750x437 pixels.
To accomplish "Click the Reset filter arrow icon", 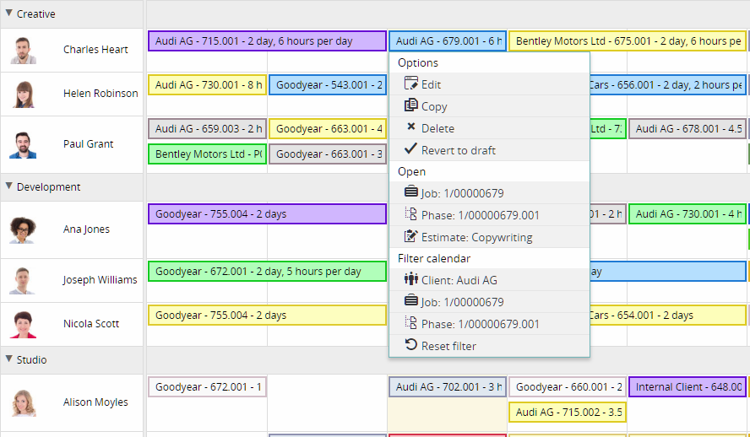I will [x=410, y=344].
